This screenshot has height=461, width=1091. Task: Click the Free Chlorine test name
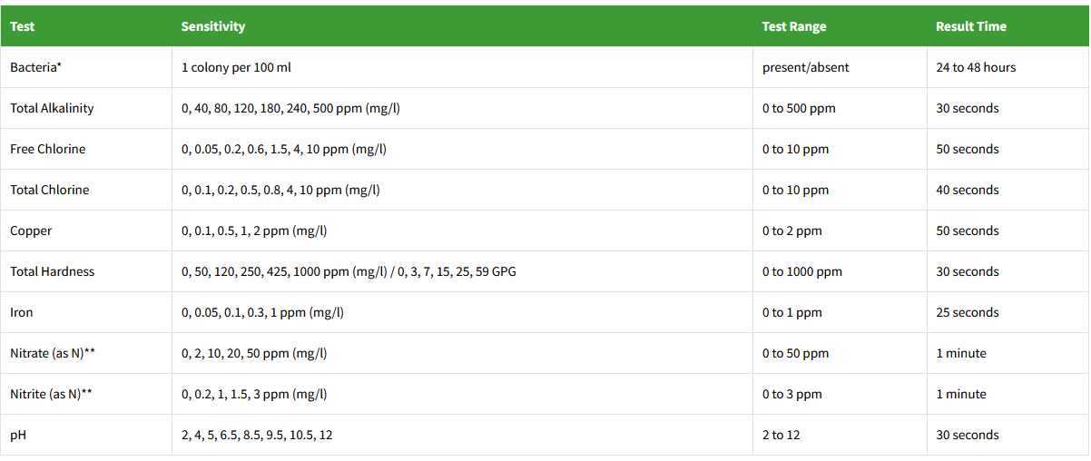tap(48, 149)
